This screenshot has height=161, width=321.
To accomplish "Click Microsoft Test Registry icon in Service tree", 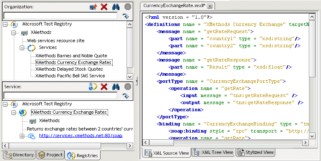I will point(15,105).
